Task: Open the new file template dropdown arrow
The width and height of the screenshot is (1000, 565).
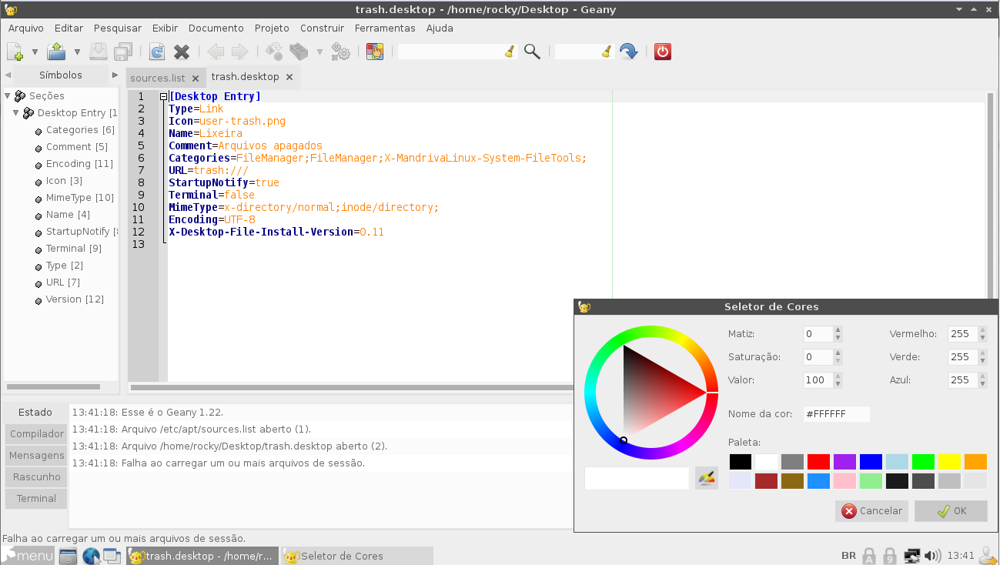Action: tap(35, 52)
